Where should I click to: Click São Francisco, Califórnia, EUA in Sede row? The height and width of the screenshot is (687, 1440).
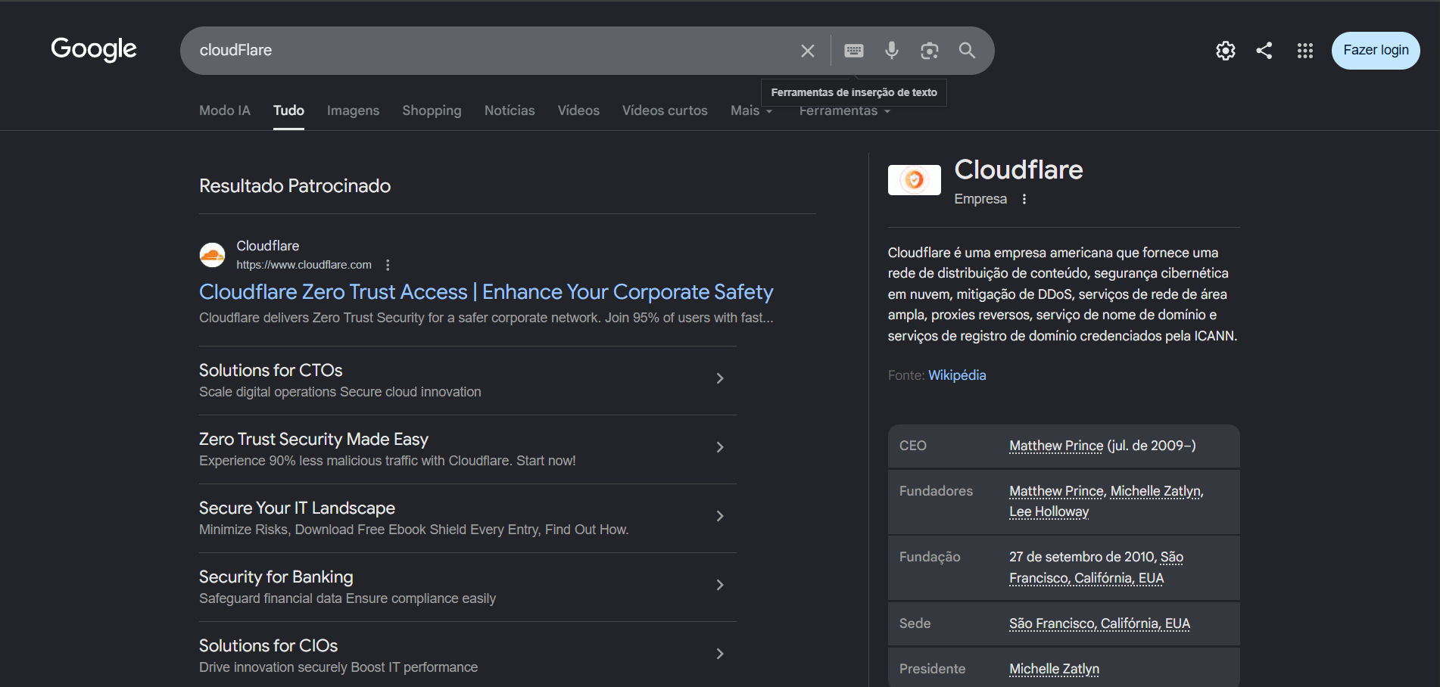coord(1099,623)
